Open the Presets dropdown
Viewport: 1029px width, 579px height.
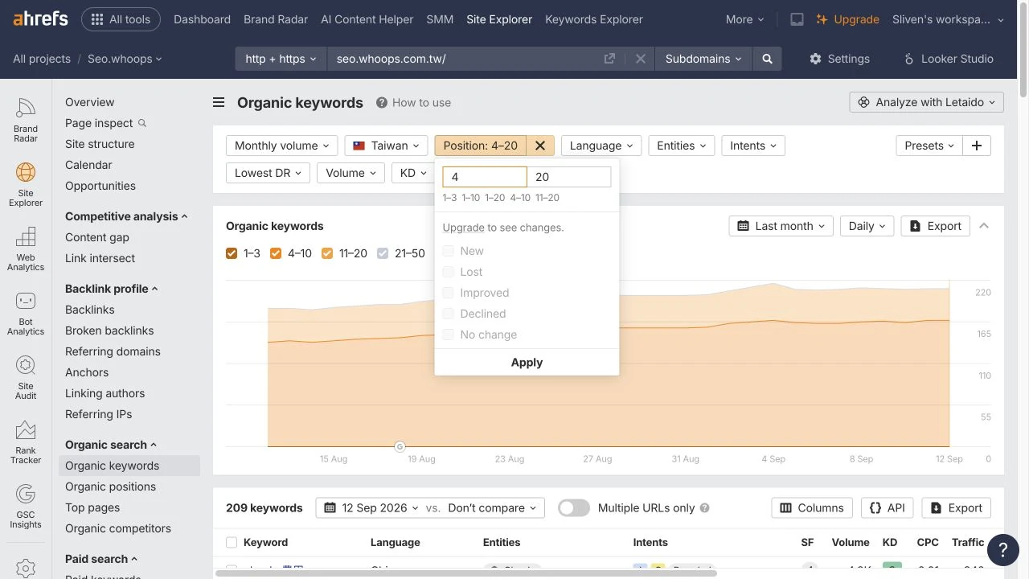coord(929,146)
